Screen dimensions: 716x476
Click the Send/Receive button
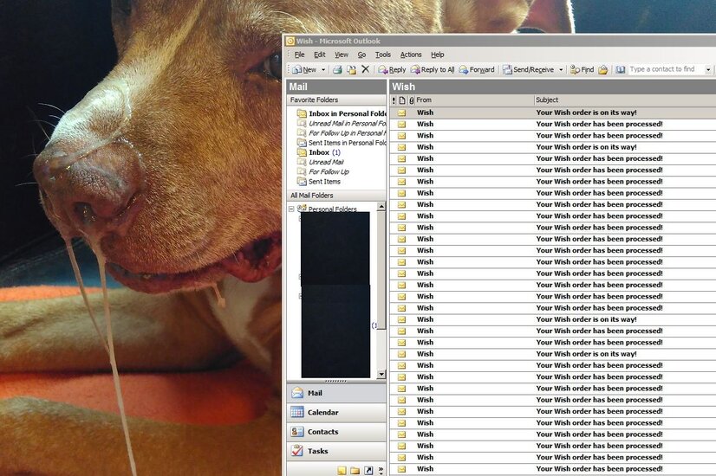click(x=528, y=70)
